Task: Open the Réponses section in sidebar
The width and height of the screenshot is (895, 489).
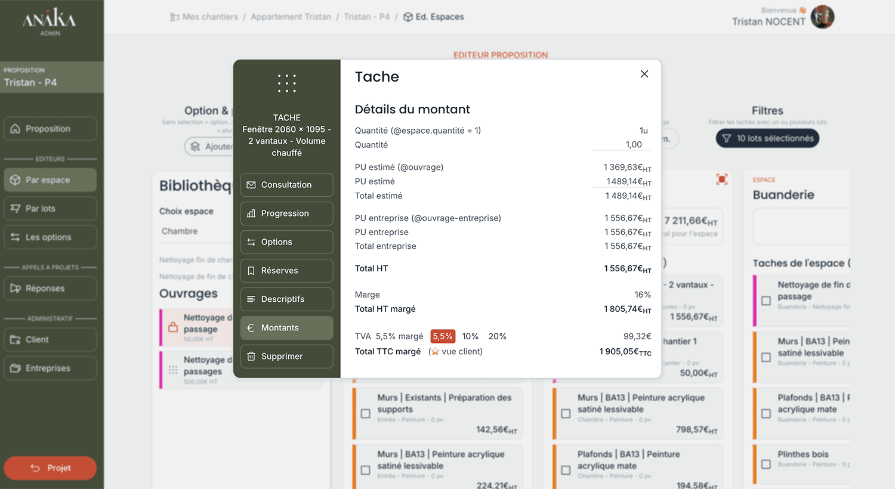Action: pos(50,289)
